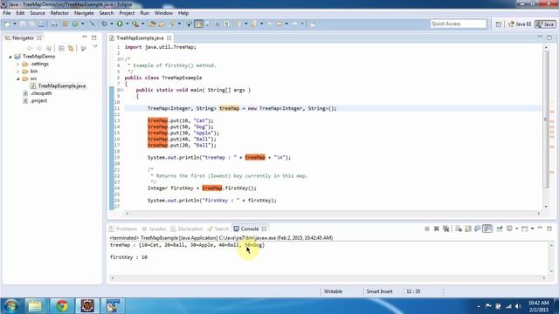Click the New file toolbar icon

pos(7,24)
